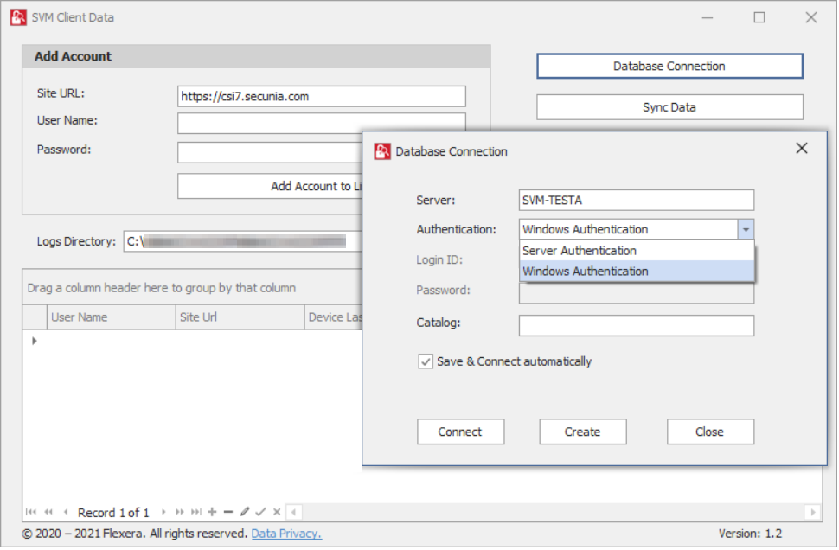Jump to the last record icon
The width and height of the screenshot is (839, 550).
point(196,513)
